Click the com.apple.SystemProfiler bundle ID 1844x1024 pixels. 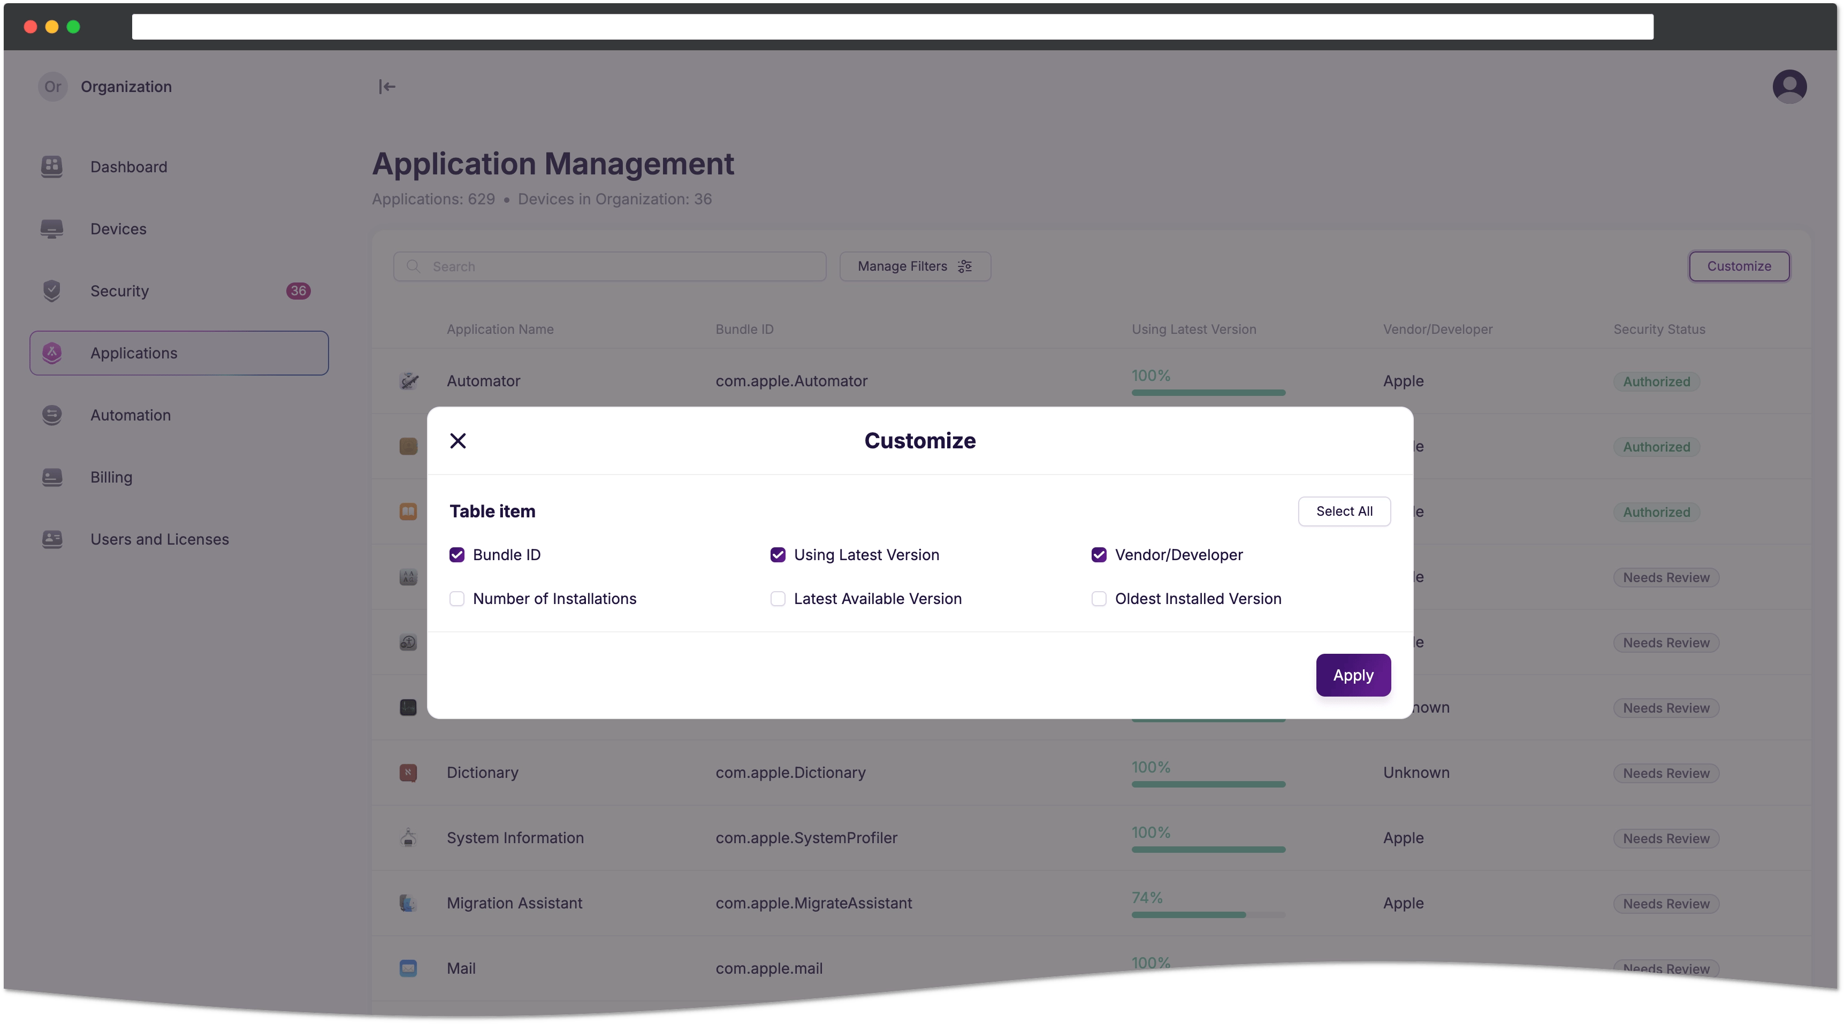point(806,837)
